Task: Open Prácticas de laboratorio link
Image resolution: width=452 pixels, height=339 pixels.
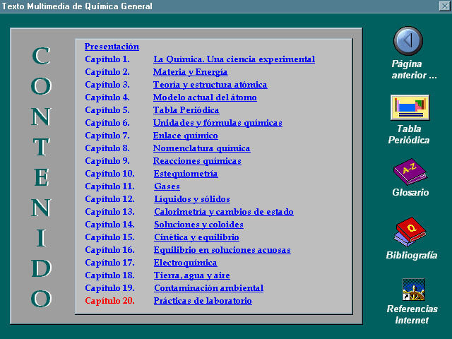Action: coord(202,301)
